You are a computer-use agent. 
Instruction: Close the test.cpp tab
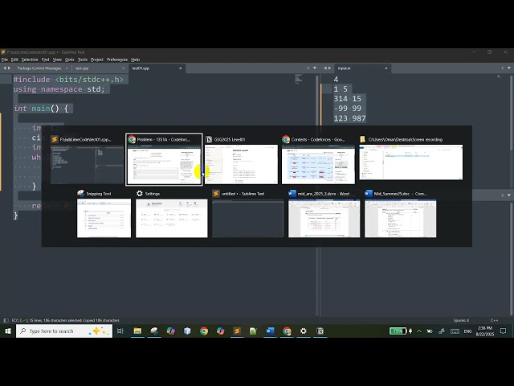tap(124, 68)
